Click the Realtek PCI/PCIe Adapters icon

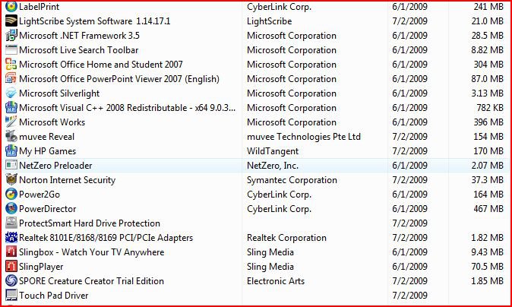(11, 237)
